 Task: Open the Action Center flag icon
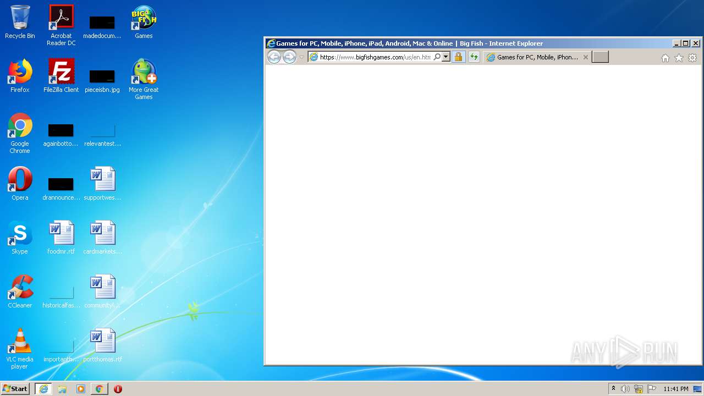(x=652, y=389)
